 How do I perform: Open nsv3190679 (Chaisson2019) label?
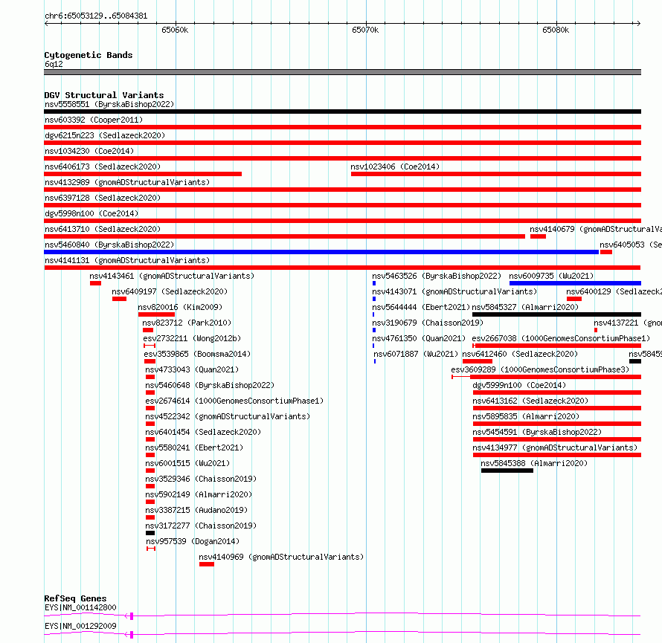[428, 323]
